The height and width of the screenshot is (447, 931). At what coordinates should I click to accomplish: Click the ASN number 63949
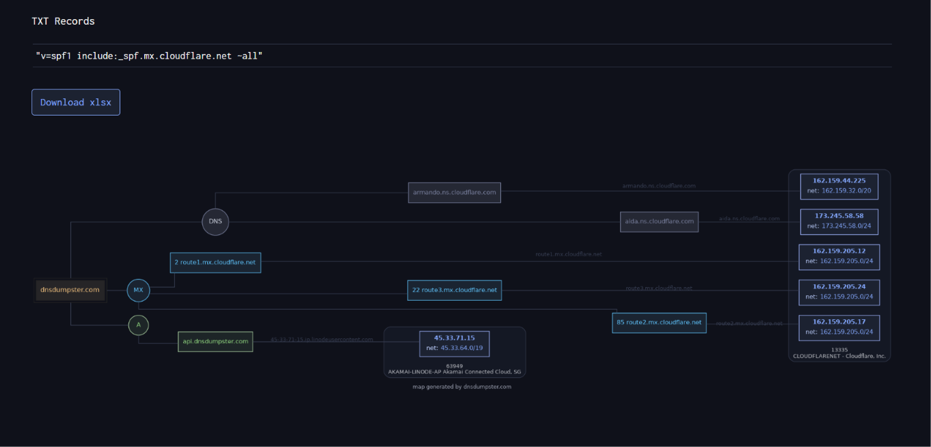click(455, 366)
